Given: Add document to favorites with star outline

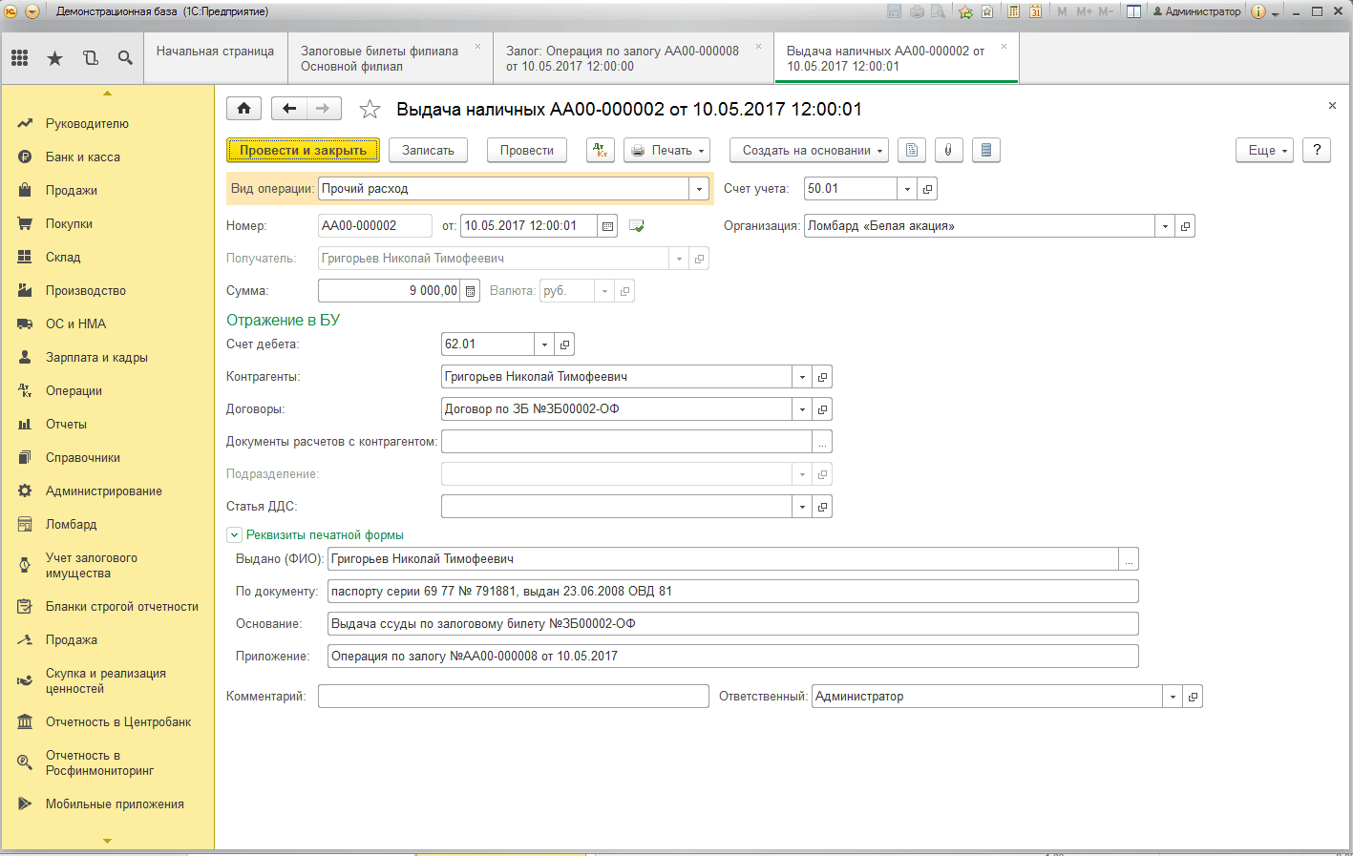Looking at the screenshot, I should tap(370, 110).
